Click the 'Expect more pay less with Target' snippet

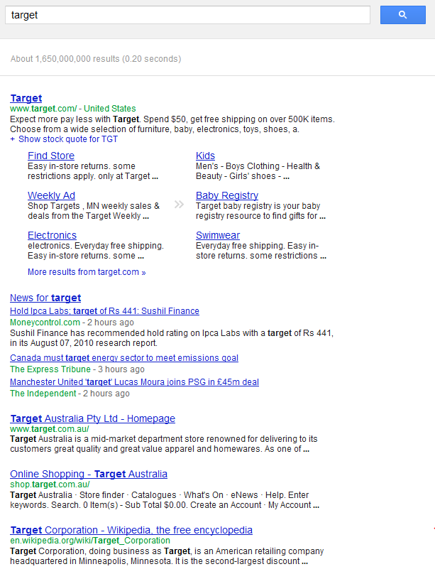point(172,124)
